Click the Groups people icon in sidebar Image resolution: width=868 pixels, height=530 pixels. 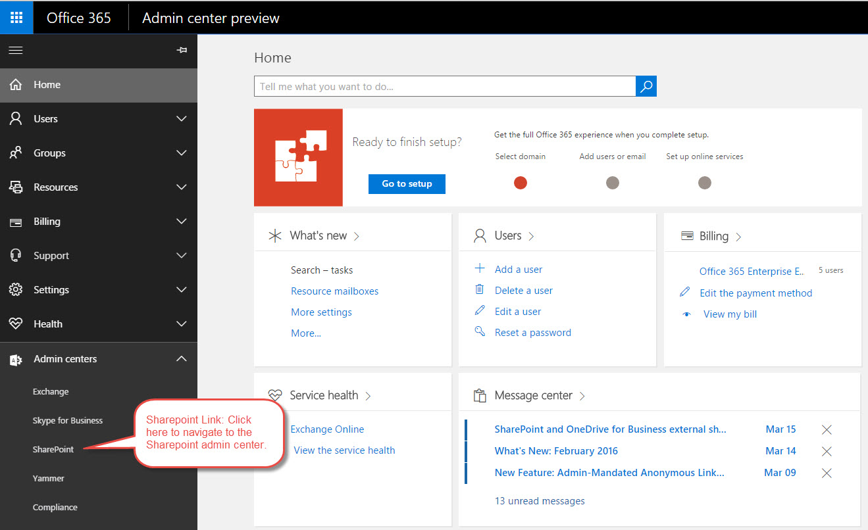[x=16, y=153]
